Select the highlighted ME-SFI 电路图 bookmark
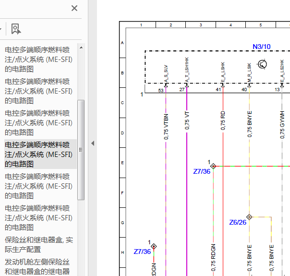 (40, 154)
